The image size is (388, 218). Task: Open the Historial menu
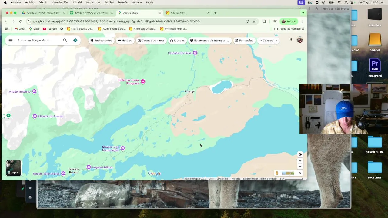tap(77, 2)
